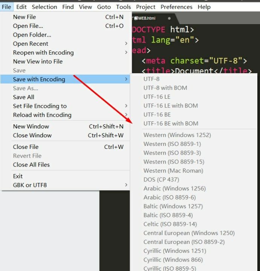Close the WEB.html tab via dot
The height and width of the screenshot is (271, 260).
coord(169,18)
